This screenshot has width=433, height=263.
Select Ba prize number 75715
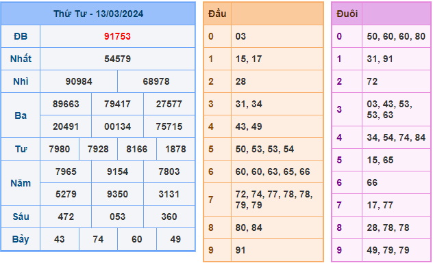click(169, 126)
